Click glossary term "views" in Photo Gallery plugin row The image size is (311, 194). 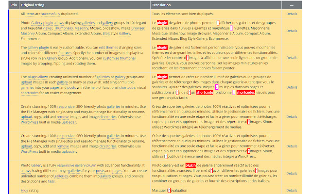point(47,28)
